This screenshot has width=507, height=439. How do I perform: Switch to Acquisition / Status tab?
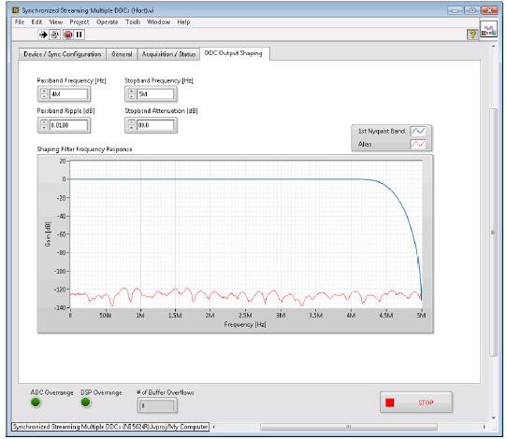coord(168,54)
